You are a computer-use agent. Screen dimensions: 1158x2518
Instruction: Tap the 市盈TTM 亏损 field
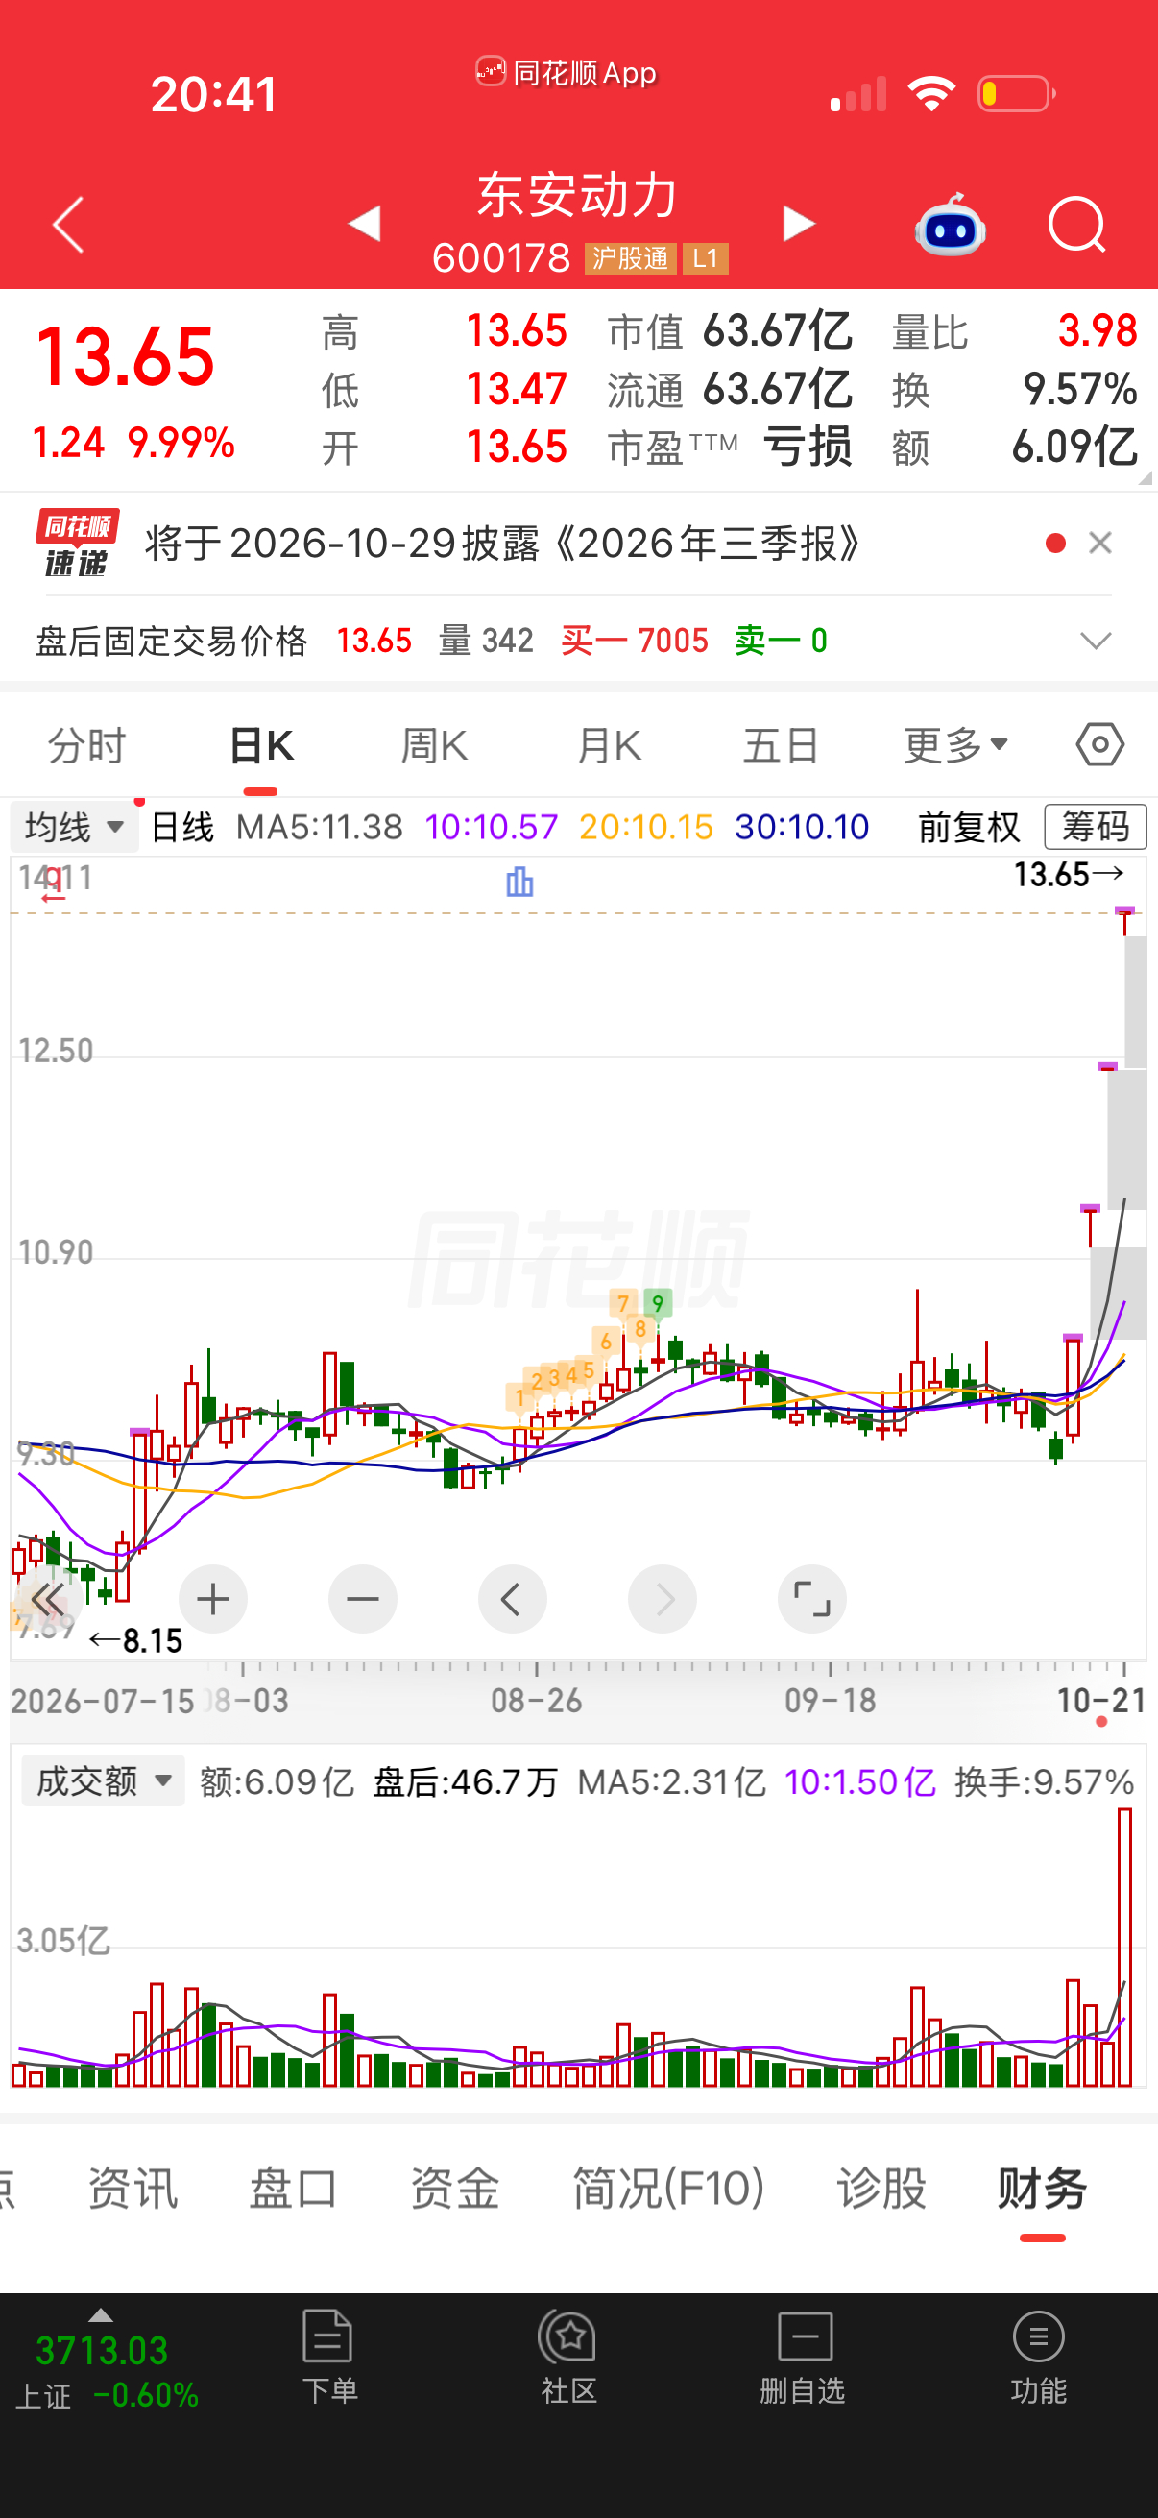point(730,447)
